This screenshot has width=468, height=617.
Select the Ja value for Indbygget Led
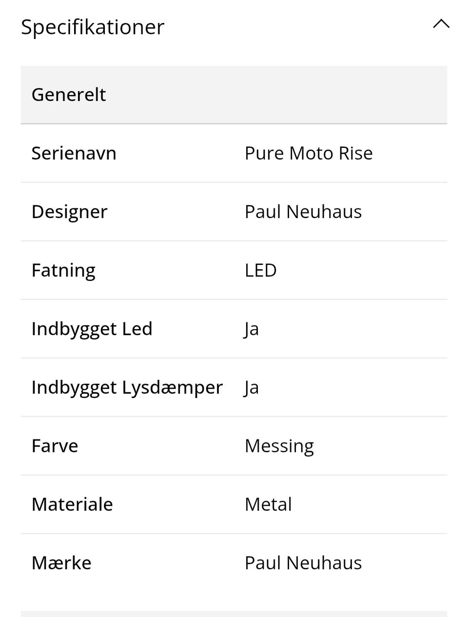coord(252,329)
